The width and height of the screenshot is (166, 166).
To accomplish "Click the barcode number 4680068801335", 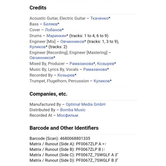I will coord(75,138).
